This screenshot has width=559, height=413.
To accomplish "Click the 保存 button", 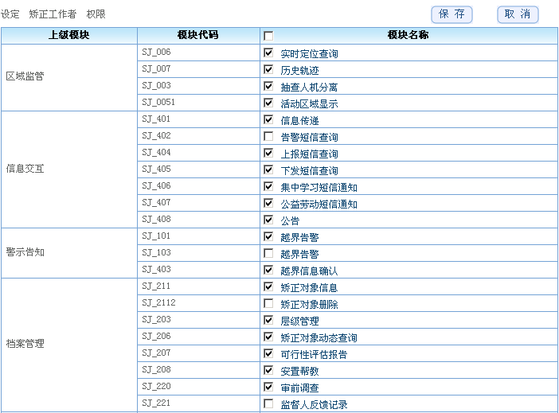I will [x=451, y=14].
